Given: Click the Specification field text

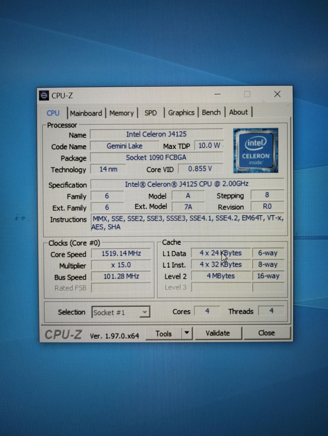Looking at the screenshot, I should pyautogui.click(x=187, y=184).
